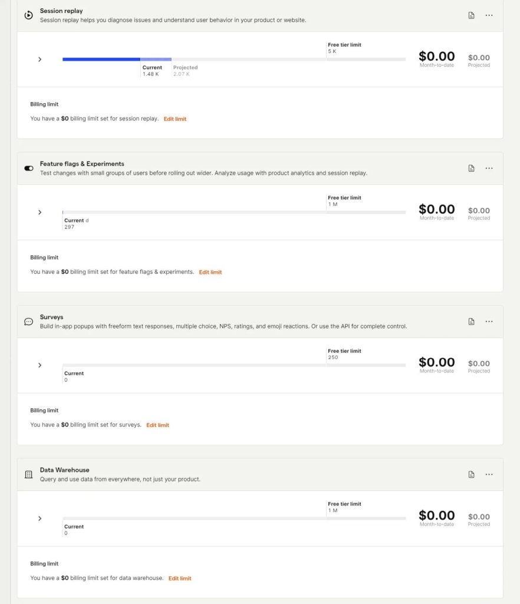520x604 pixels.
Task: Expand the Surveys usage chevron
Action: click(x=40, y=365)
